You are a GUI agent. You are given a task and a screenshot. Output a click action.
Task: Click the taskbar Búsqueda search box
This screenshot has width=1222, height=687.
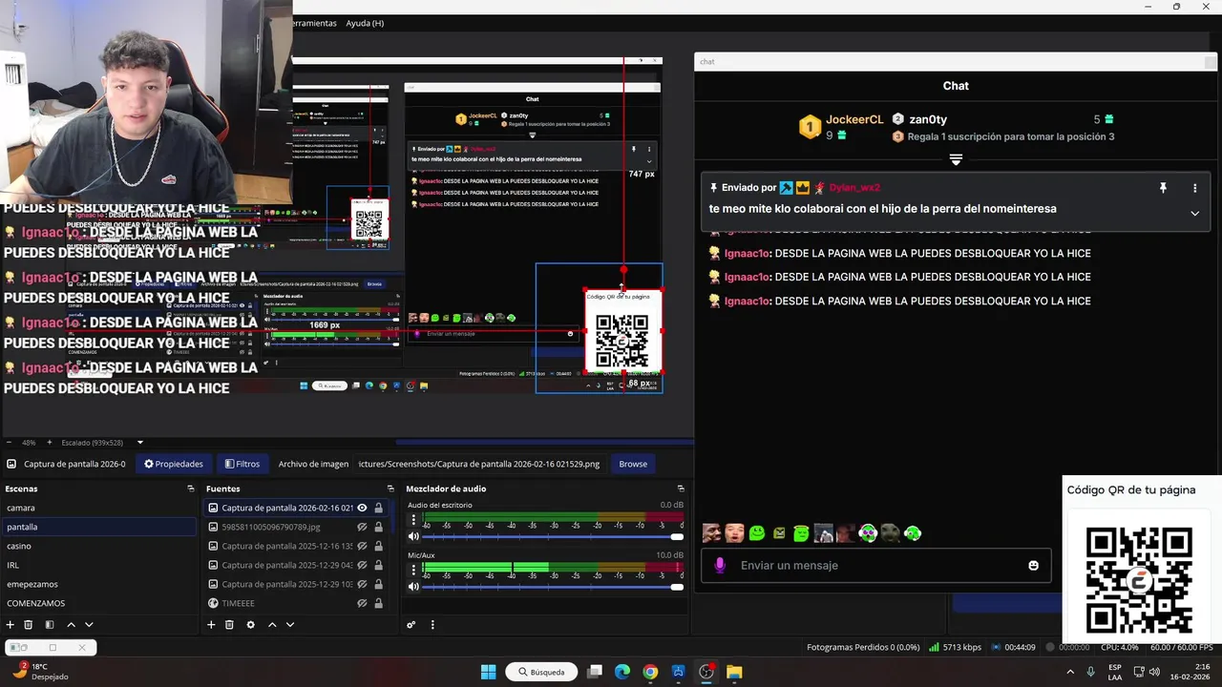coord(540,672)
